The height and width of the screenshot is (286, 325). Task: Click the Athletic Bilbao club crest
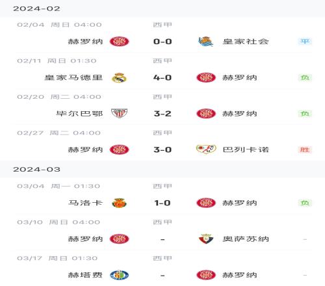pyautogui.click(x=119, y=113)
